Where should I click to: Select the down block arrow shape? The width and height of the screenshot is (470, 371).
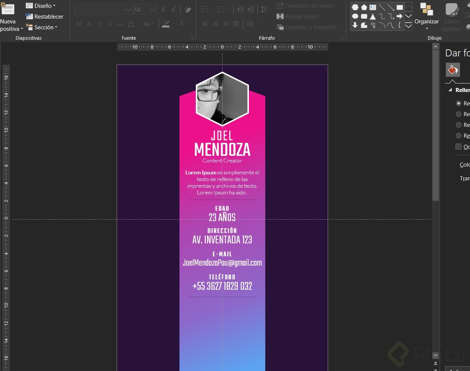coord(355,25)
